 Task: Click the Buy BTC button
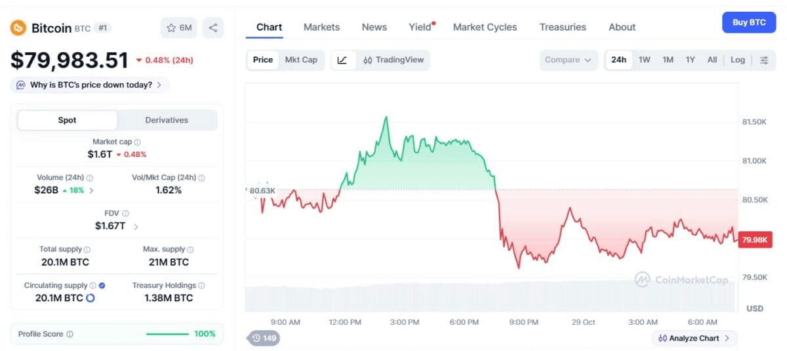[x=749, y=22]
